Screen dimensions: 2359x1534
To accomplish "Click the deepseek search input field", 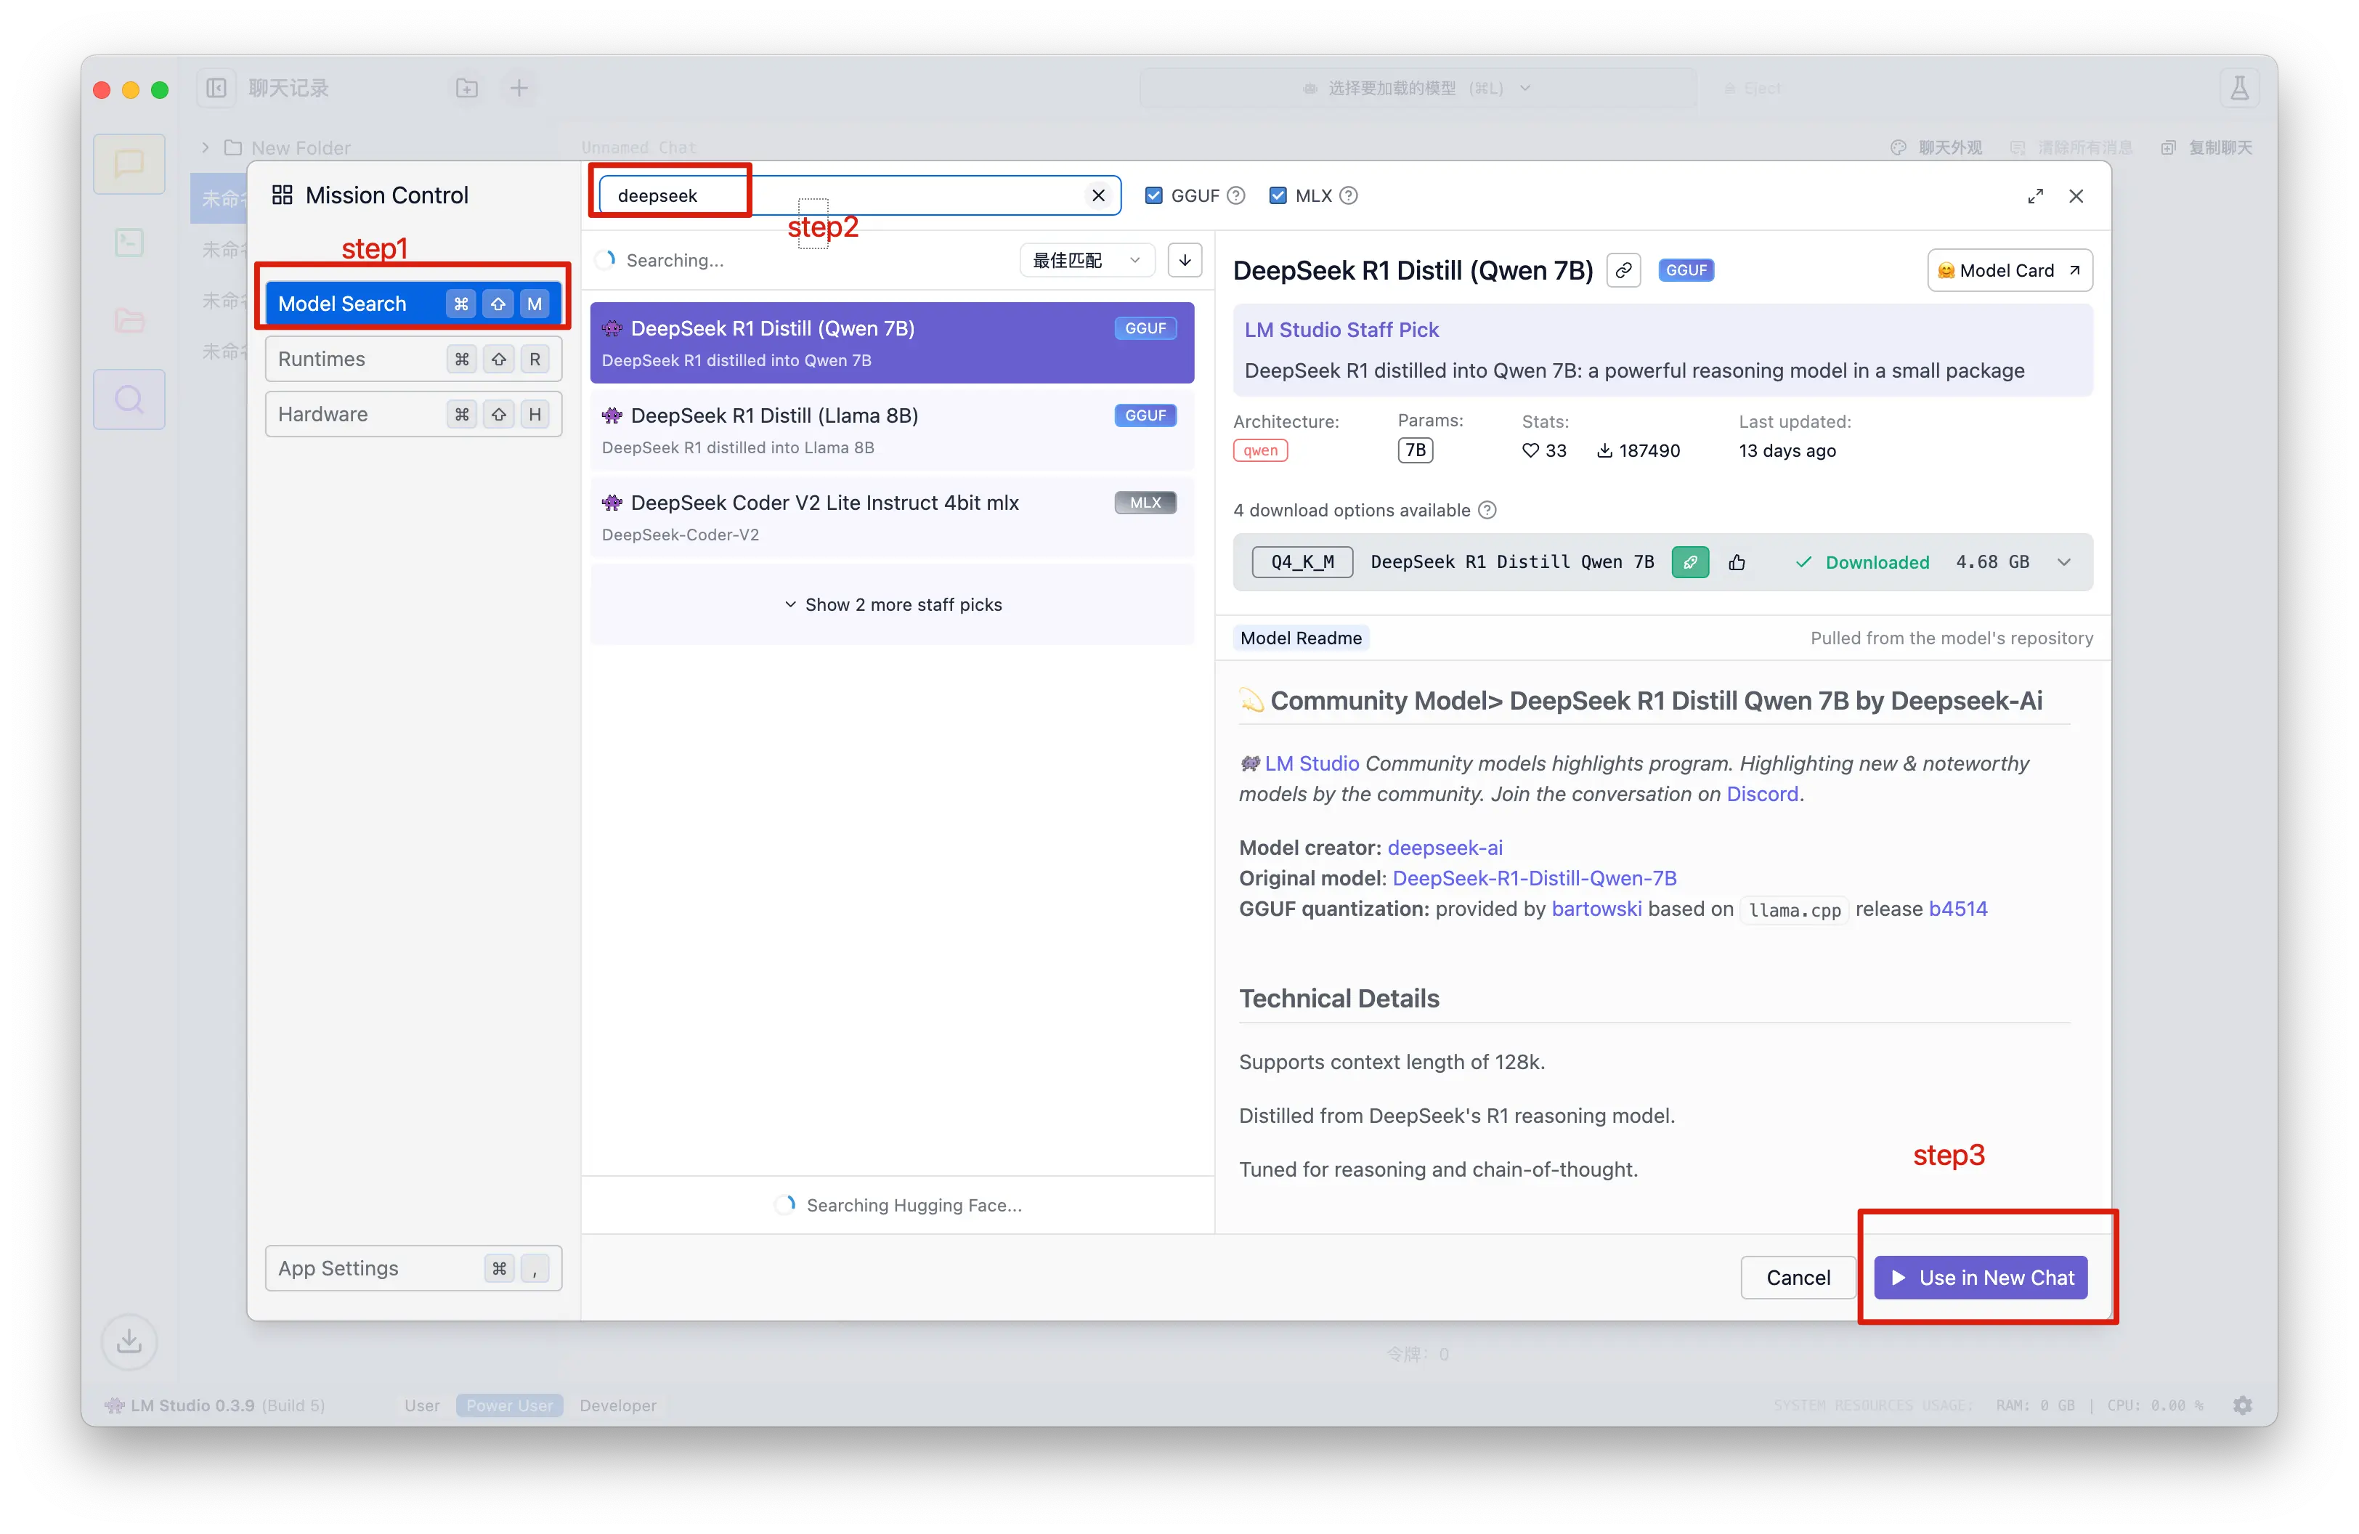I will [x=853, y=196].
